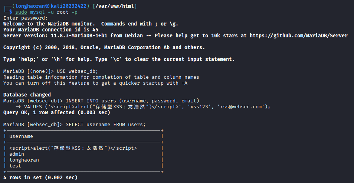Click the SELECT username FROM users query
Screen dimensions: 354x183
point(106,124)
